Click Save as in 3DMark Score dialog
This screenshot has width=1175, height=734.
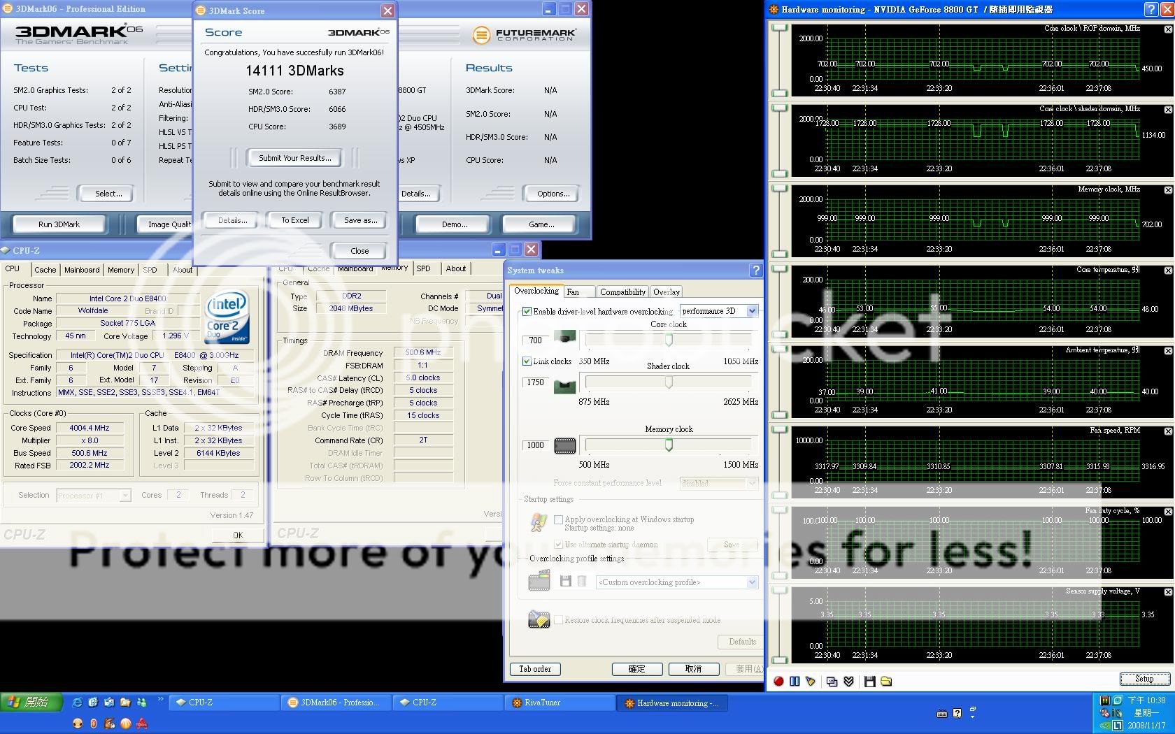360,220
